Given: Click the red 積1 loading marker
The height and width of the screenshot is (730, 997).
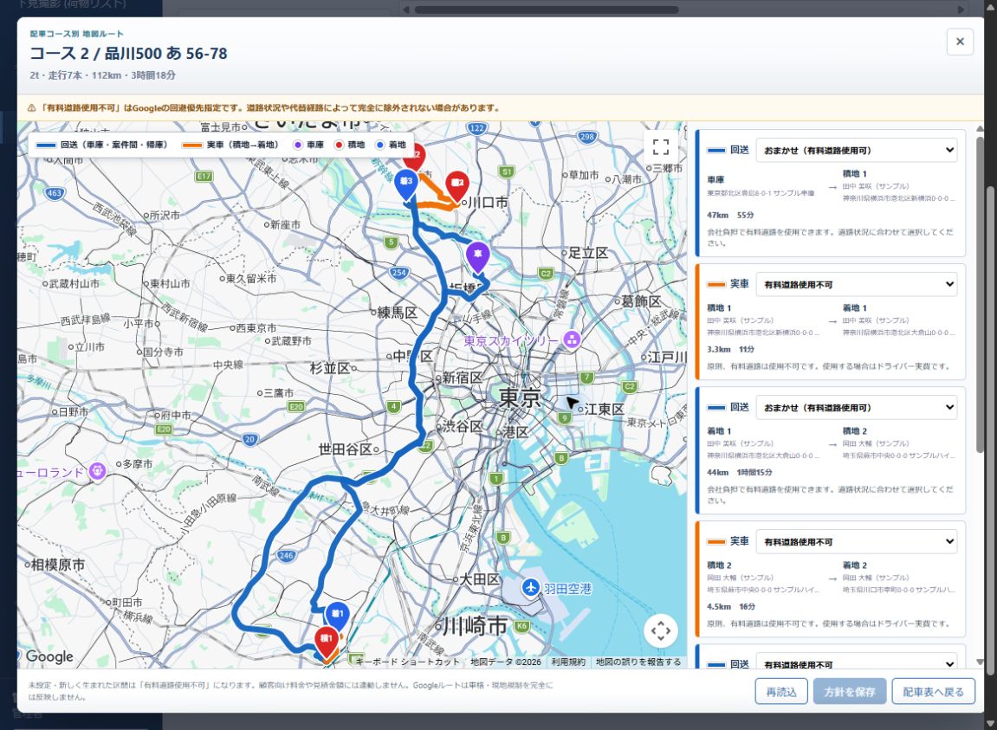Looking at the screenshot, I should point(327,641).
